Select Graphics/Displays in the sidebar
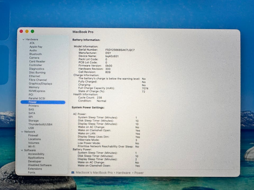This screenshot has height=190, width=254. pos(40,84)
